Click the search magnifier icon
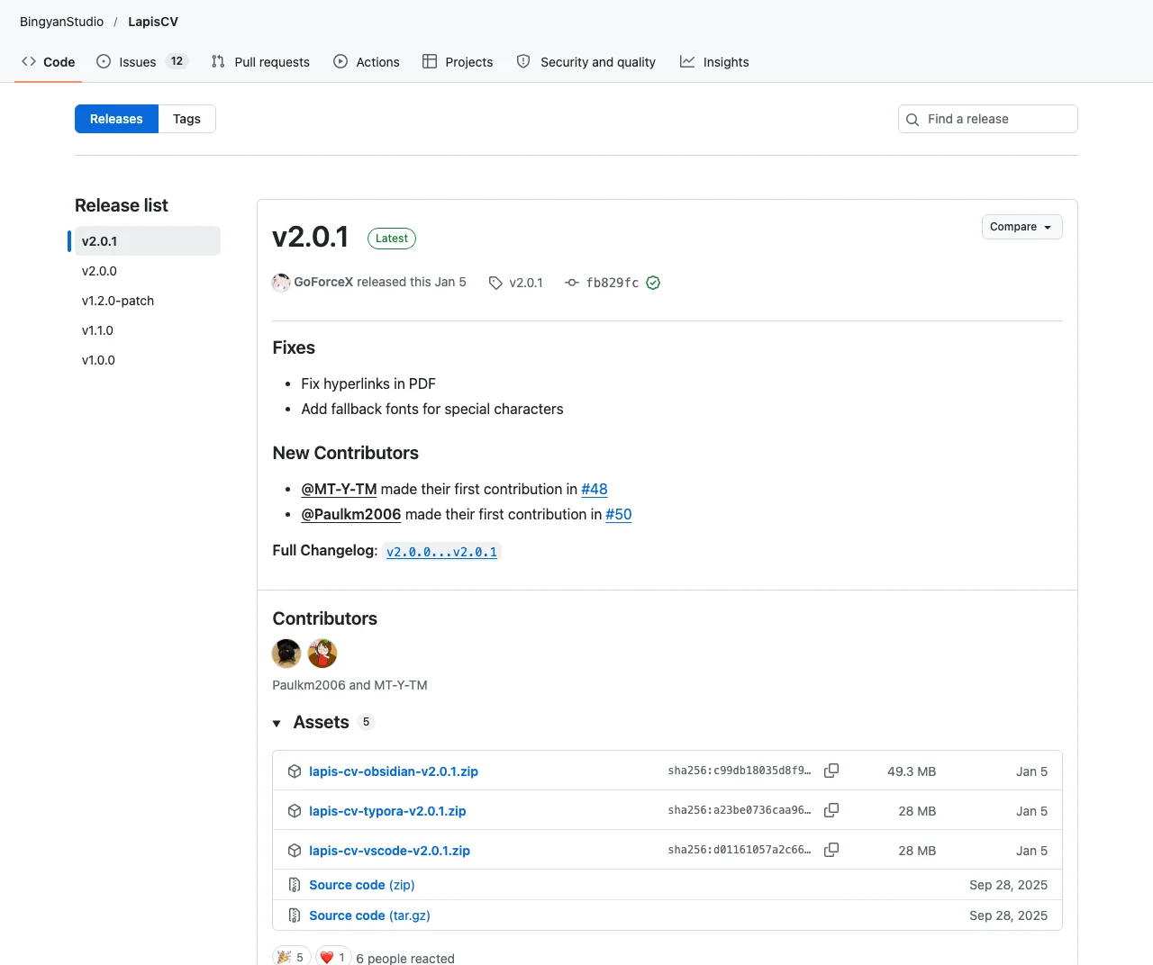The image size is (1153, 965). pos(912,119)
